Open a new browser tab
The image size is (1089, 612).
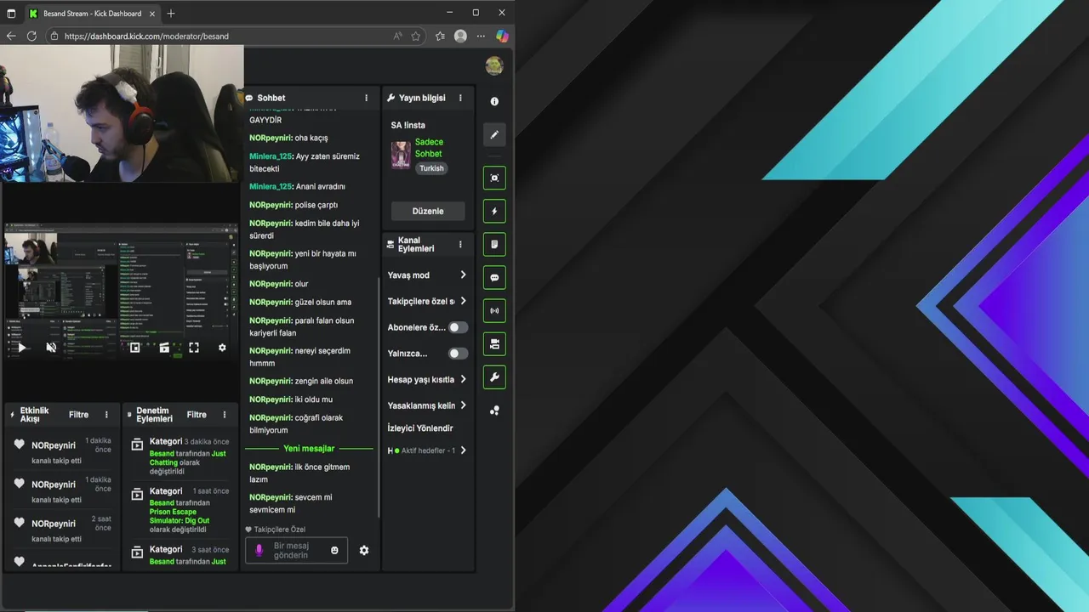coord(171,14)
